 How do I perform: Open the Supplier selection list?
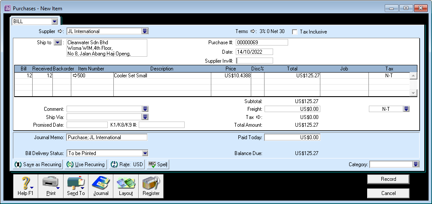(145, 31)
